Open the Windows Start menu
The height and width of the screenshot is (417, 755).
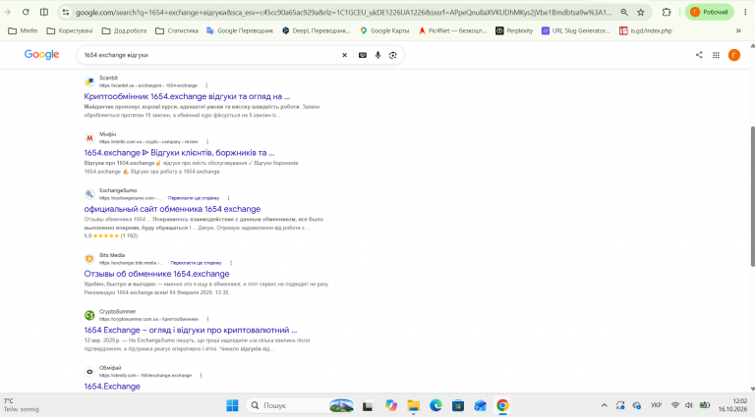pos(232,405)
